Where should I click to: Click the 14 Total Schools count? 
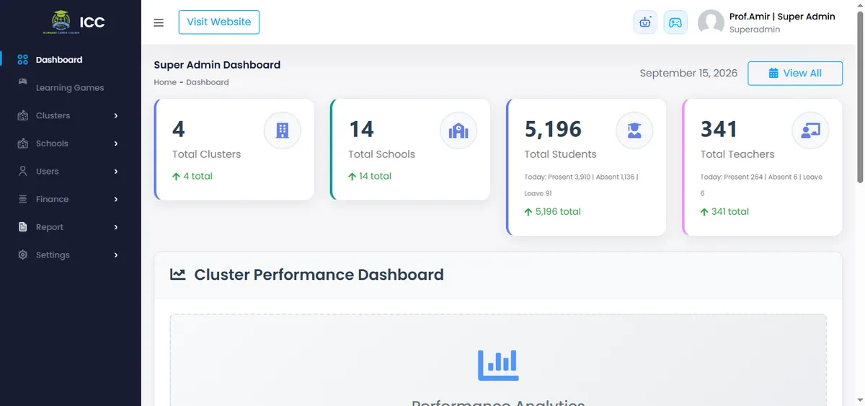coord(361,129)
